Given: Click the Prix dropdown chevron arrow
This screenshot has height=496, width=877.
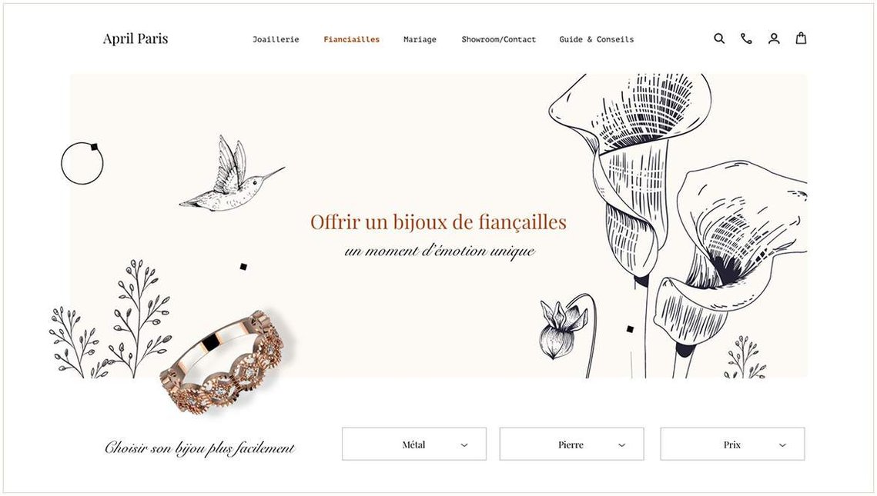Looking at the screenshot, I should [x=782, y=445].
